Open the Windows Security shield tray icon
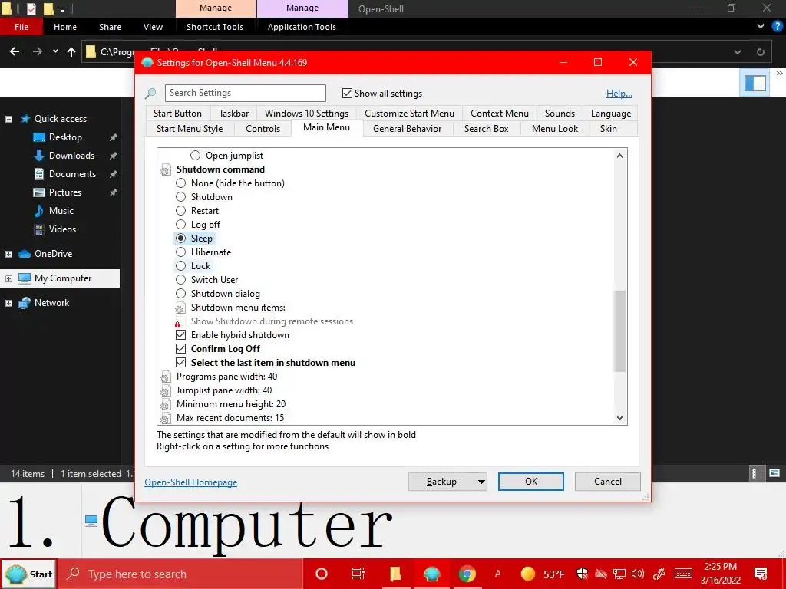This screenshot has width=786, height=589. pos(582,574)
